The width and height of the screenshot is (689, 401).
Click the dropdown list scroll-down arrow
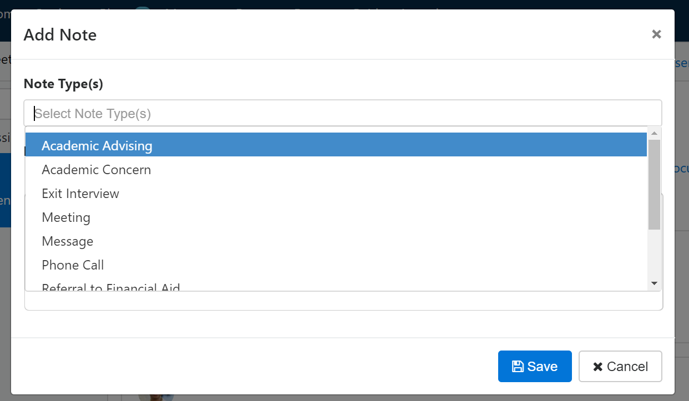point(654,283)
